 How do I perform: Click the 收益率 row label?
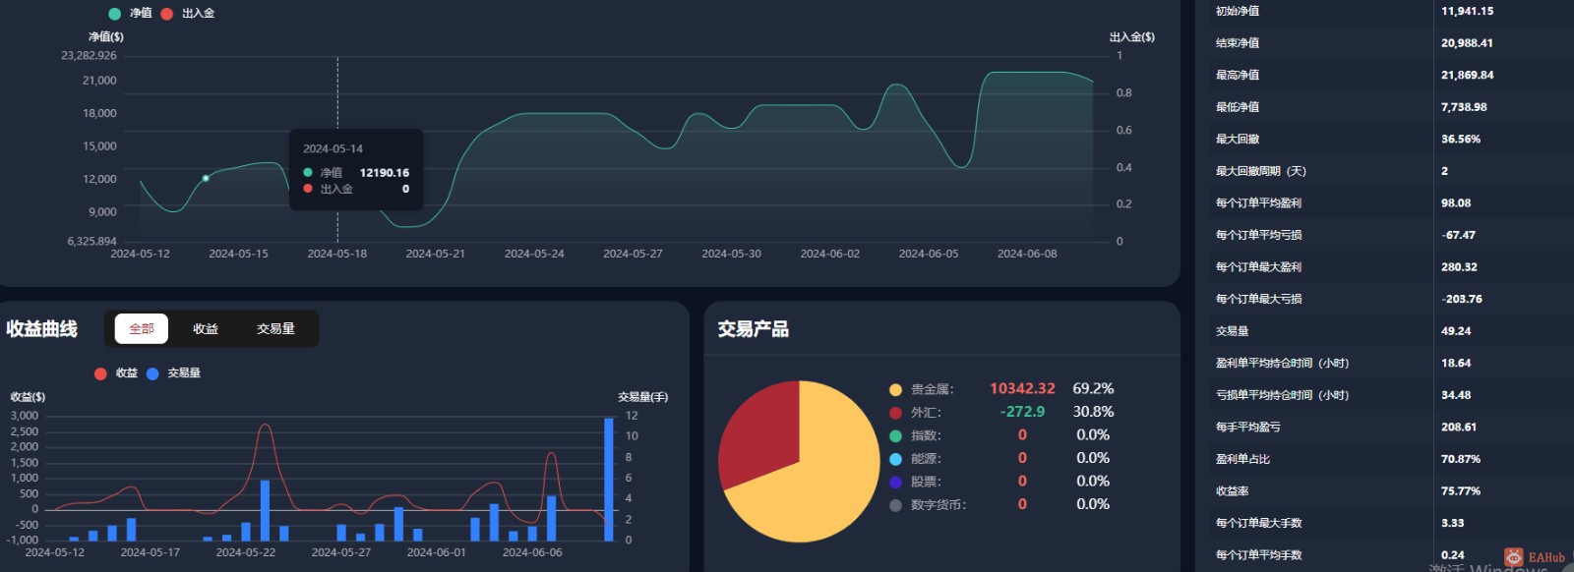click(1232, 491)
